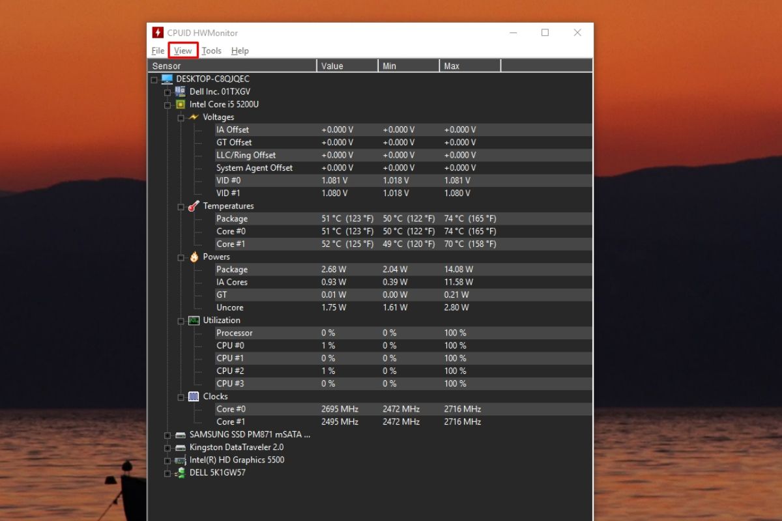
Task: Select the Uncore power row
Action: point(403,307)
